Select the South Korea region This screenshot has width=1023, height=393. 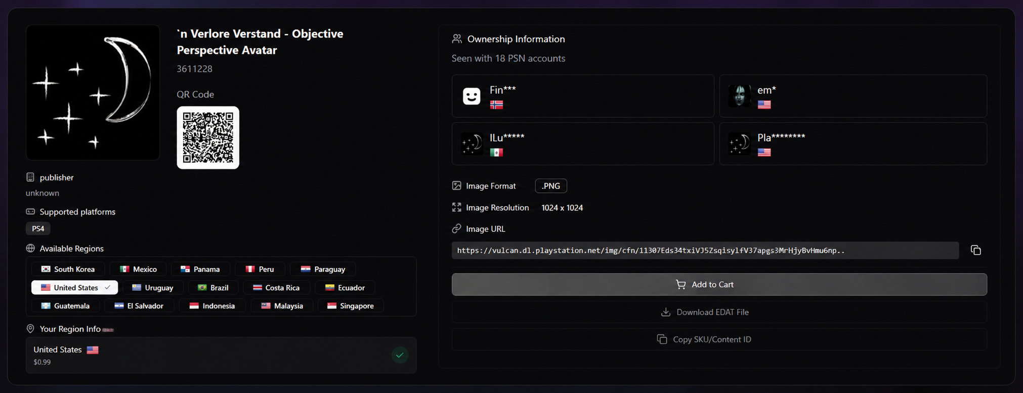tap(68, 269)
